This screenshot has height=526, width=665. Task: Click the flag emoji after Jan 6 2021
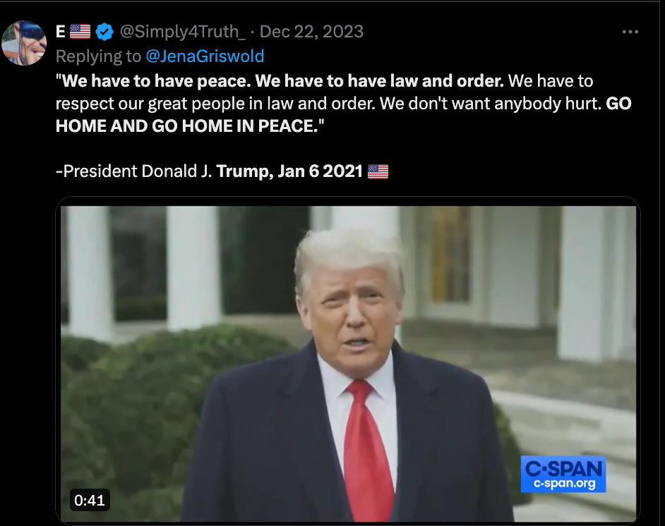pos(378,171)
